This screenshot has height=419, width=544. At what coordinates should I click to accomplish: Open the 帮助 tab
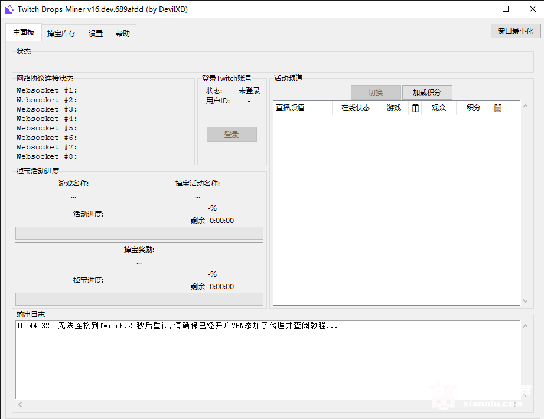pyautogui.click(x=122, y=33)
